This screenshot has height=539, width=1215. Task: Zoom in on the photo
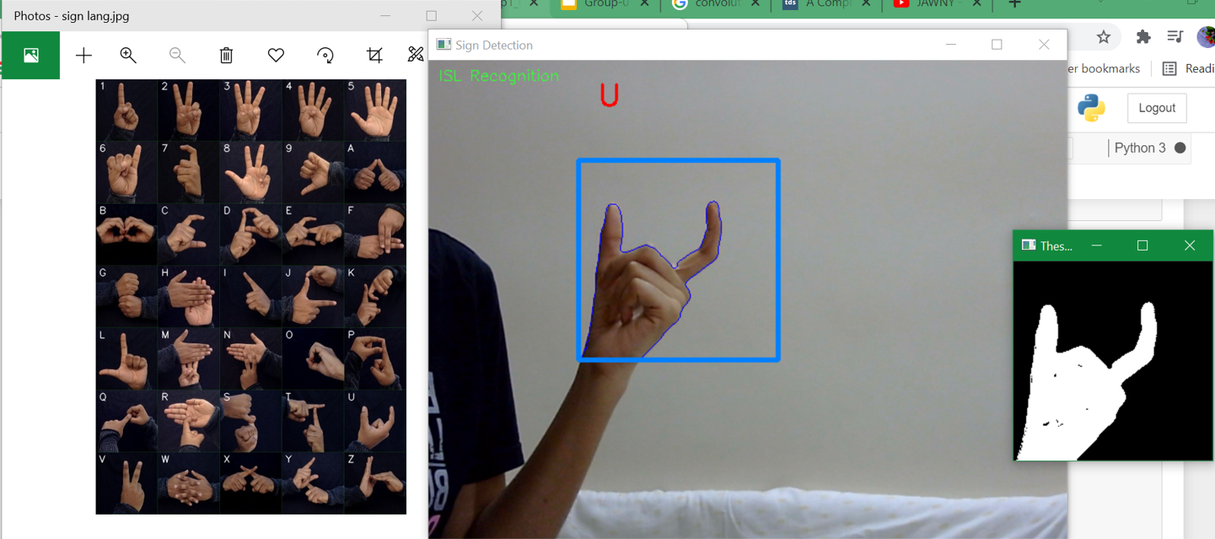pos(128,56)
